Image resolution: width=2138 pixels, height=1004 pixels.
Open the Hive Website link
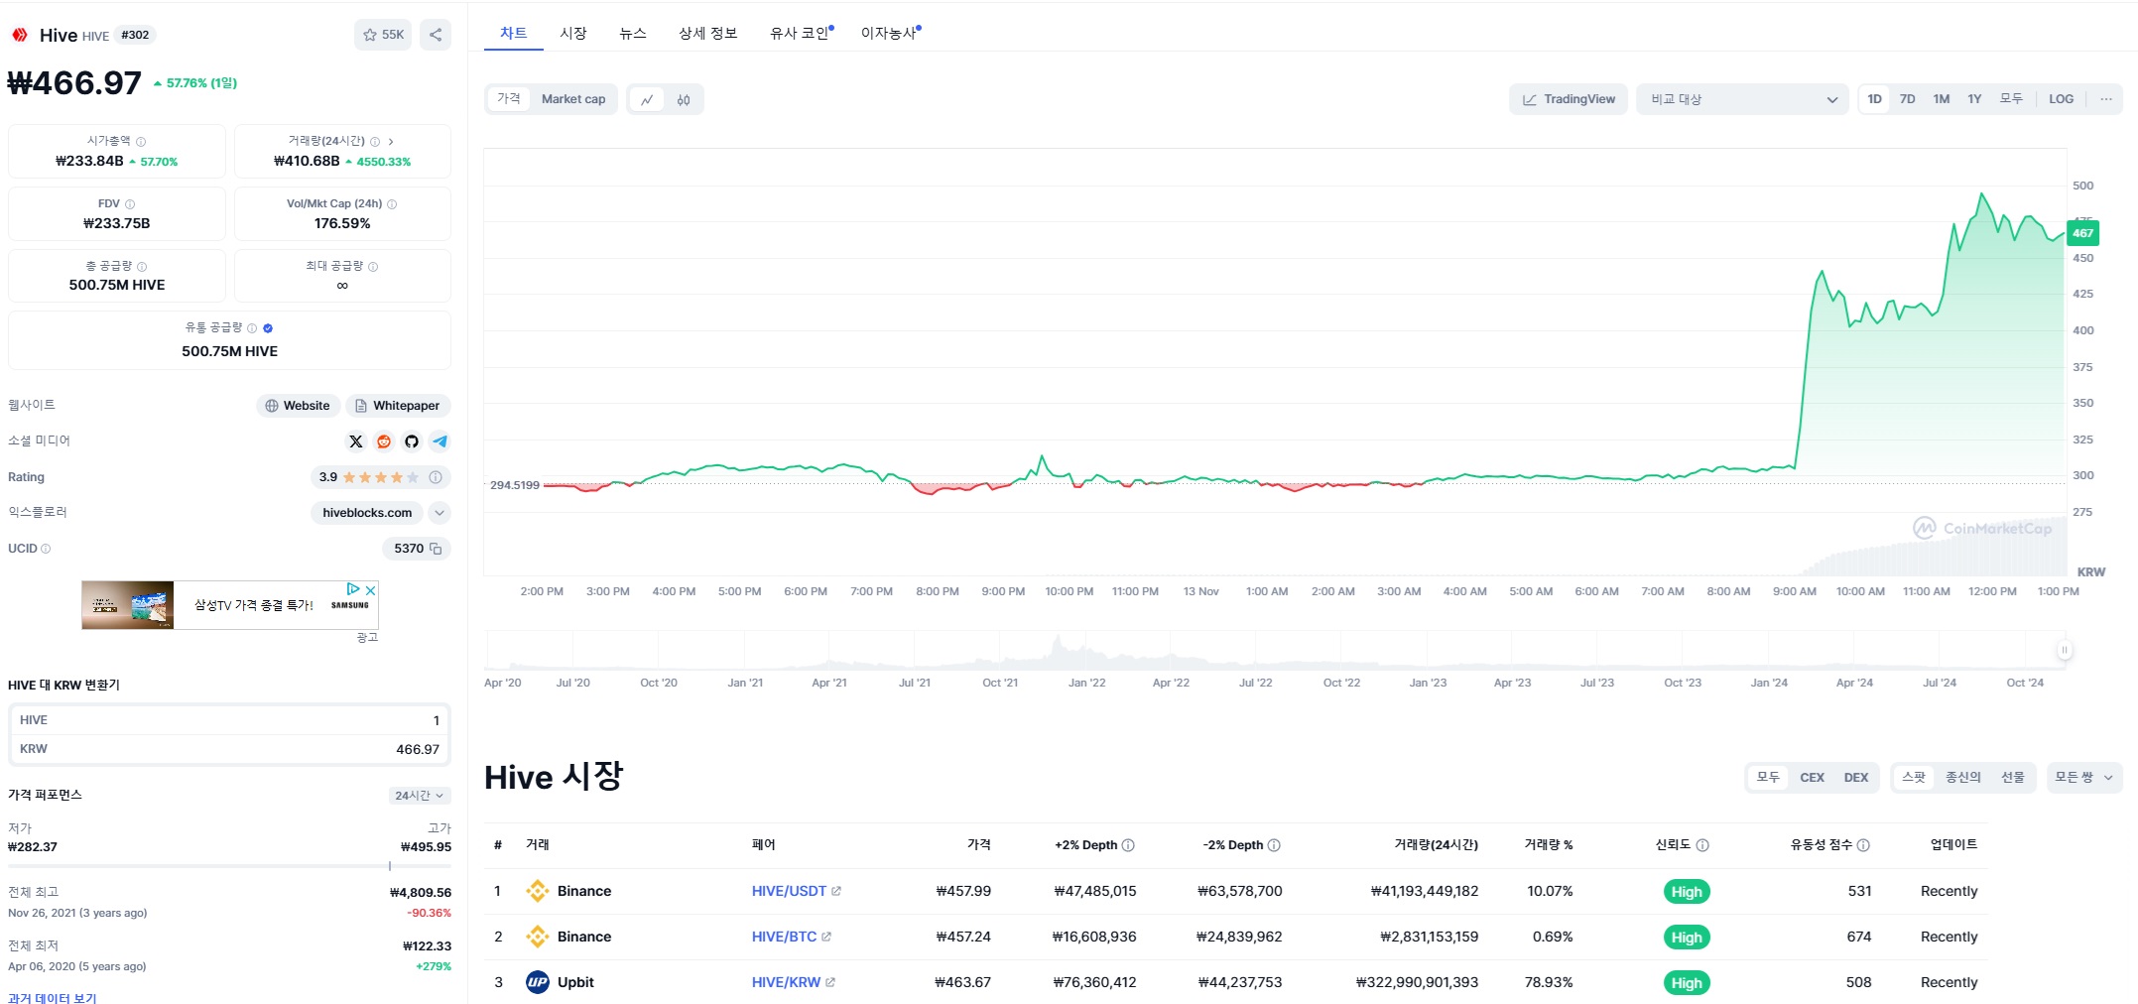pos(299,406)
